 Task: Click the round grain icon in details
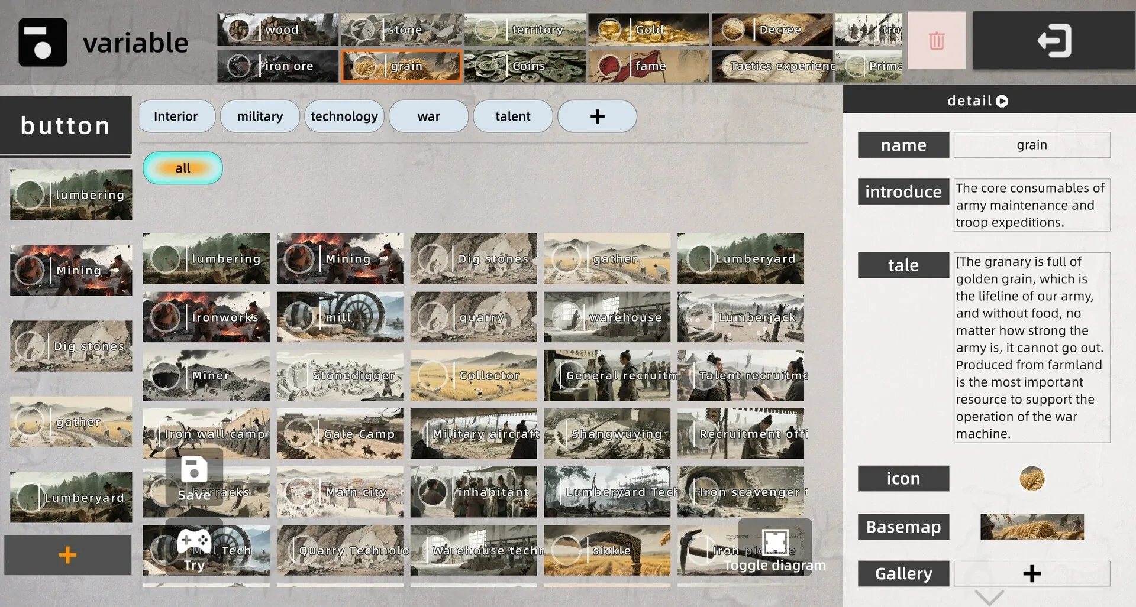pyautogui.click(x=1031, y=479)
